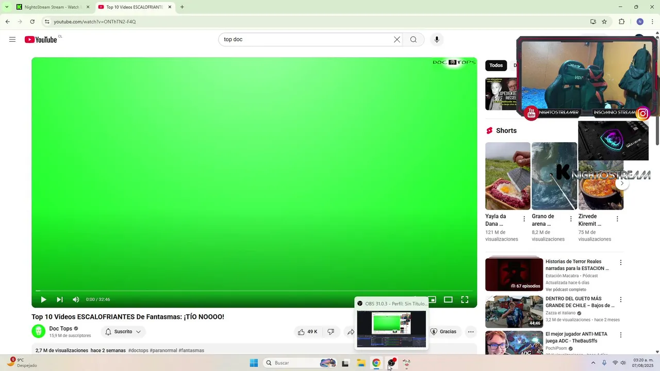Reload the YouTube page
Viewport: 660px width, 371px height.
(x=32, y=22)
